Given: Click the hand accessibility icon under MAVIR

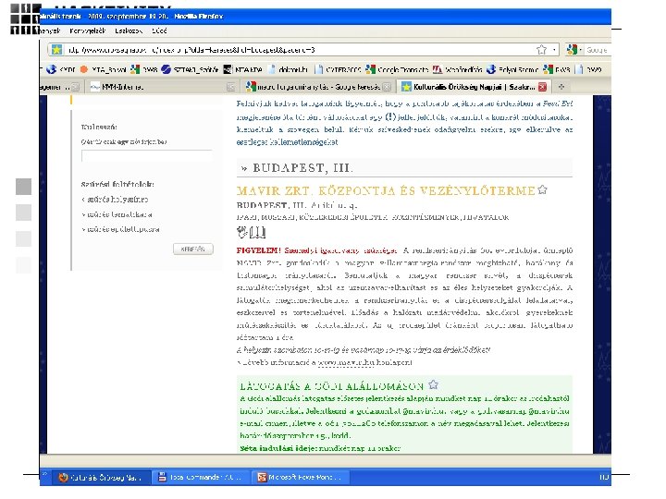Looking at the screenshot, I should tap(242, 232).
